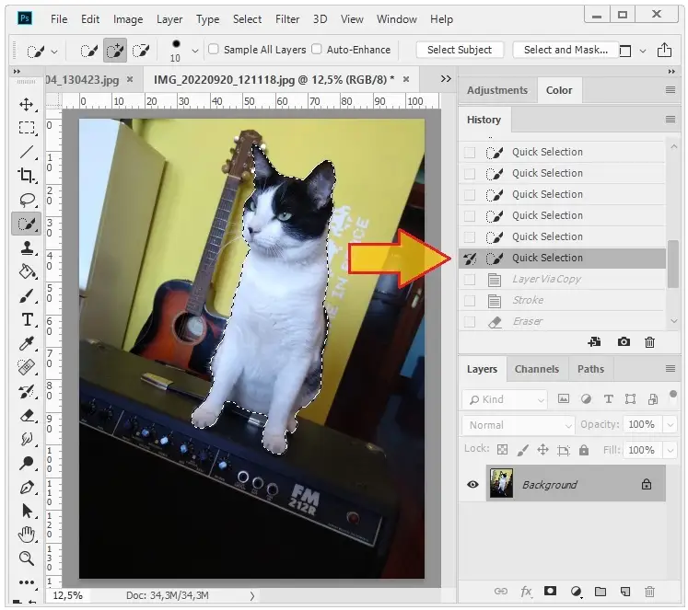Select the Quick Selection tool in toolbox
Image resolution: width=688 pixels, height=610 pixels.
27,224
